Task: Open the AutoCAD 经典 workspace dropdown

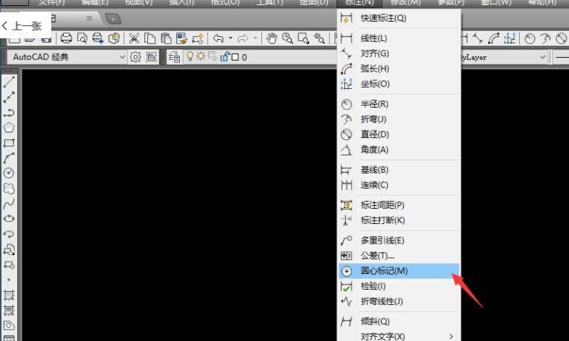Action: coord(67,57)
